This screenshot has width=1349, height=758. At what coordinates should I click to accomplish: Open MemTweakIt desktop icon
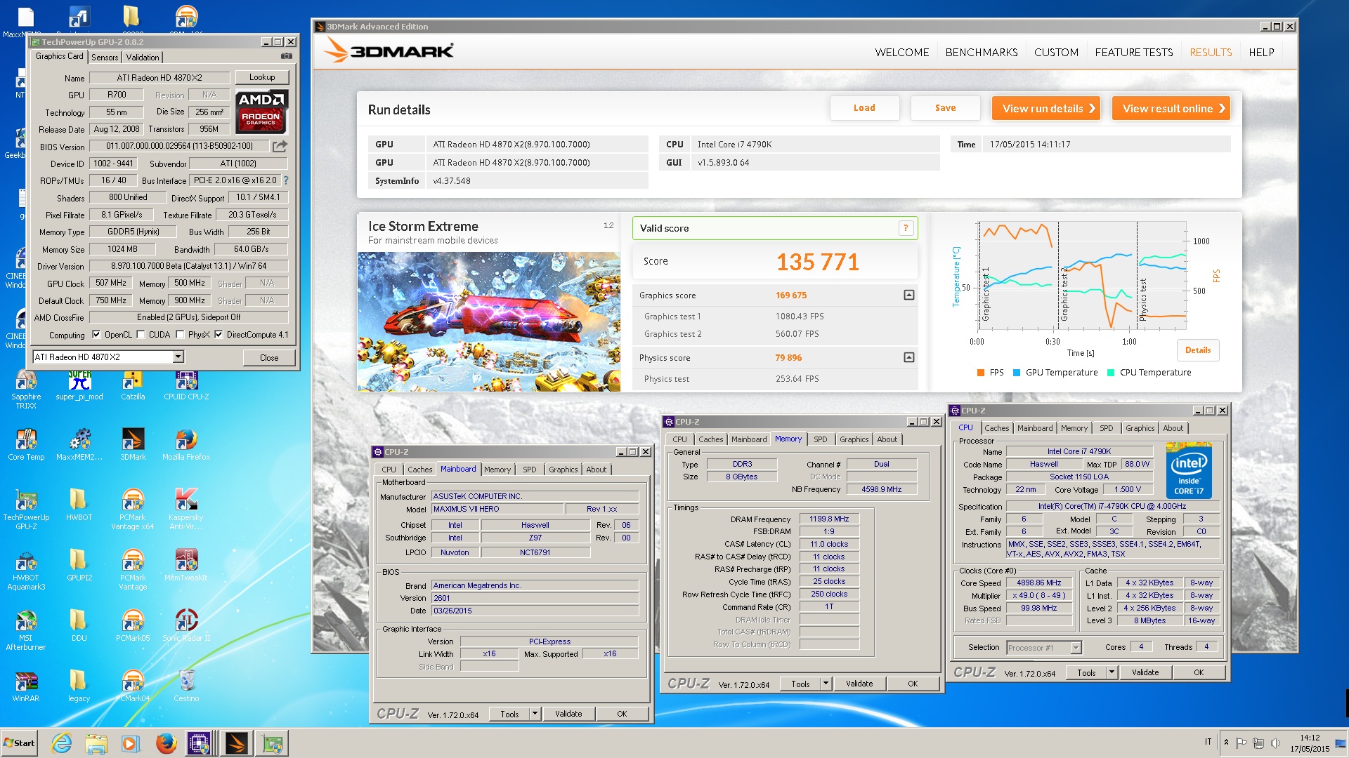(186, 566)
